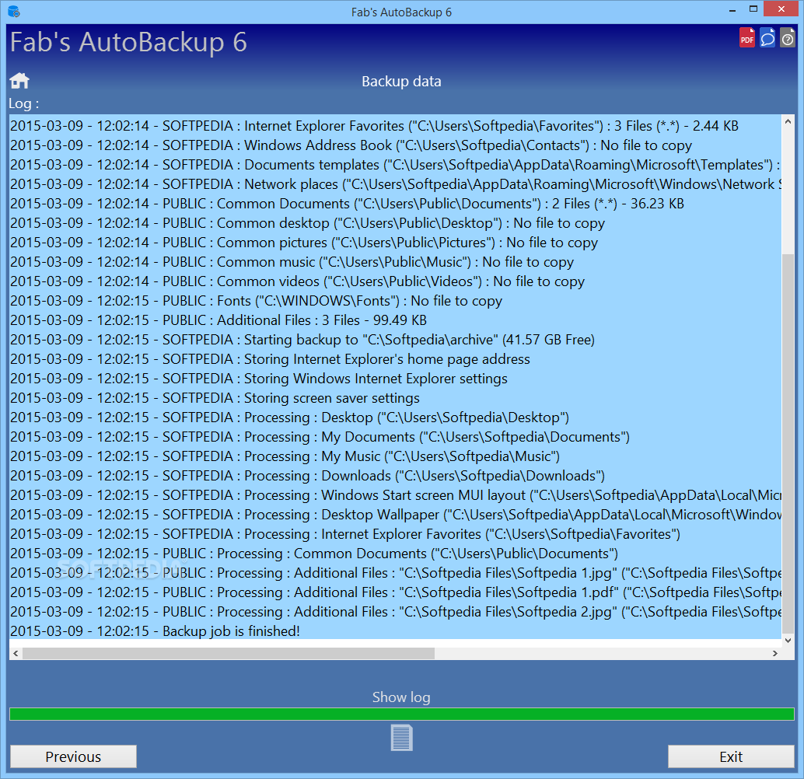804x779 pixels.
Task: Click the 'Log :' label
Action: point(23,103)
